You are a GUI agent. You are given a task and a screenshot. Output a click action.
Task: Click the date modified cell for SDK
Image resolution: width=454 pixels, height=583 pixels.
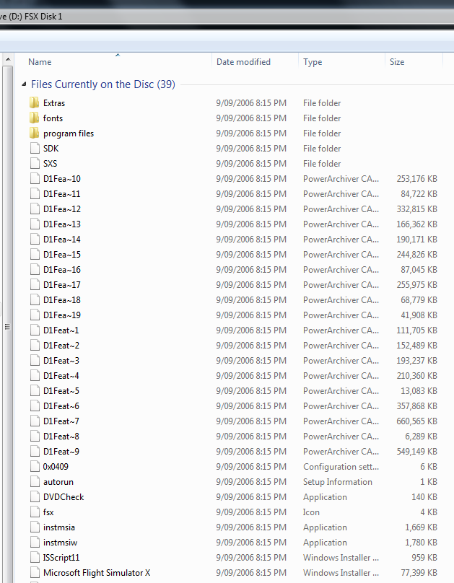click(251, 149)
